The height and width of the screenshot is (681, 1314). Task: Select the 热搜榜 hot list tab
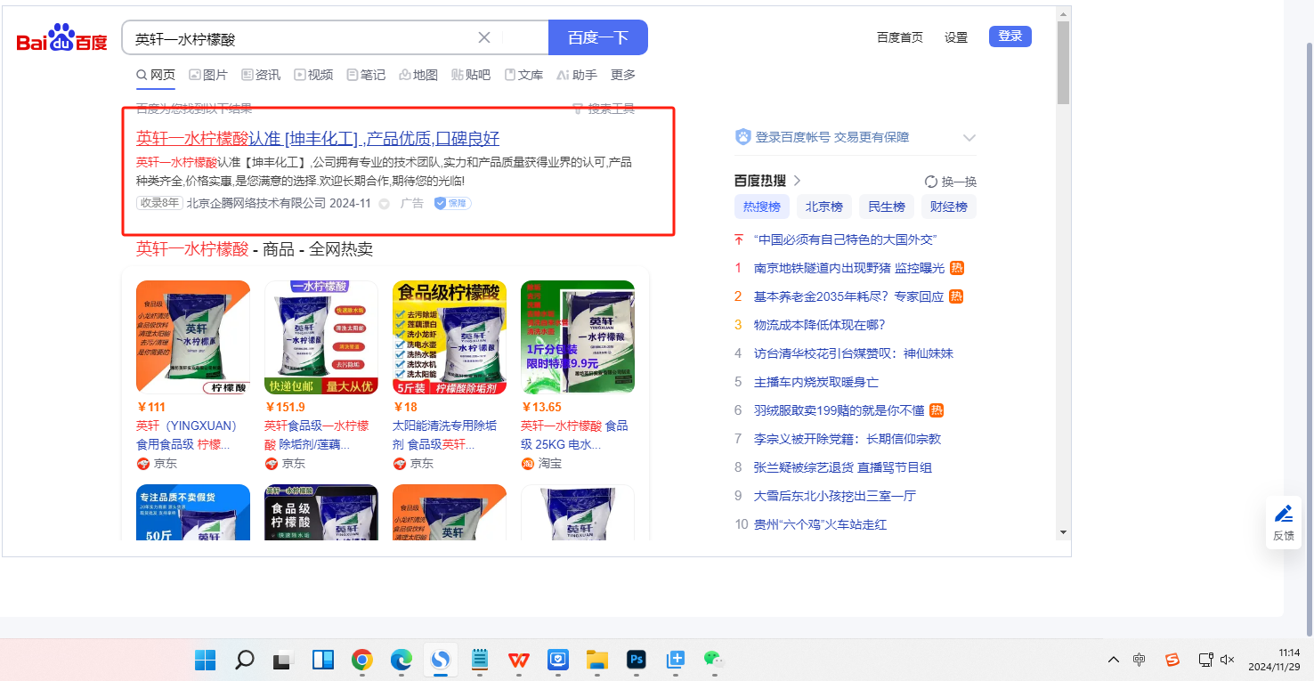[x=762, y=207]
